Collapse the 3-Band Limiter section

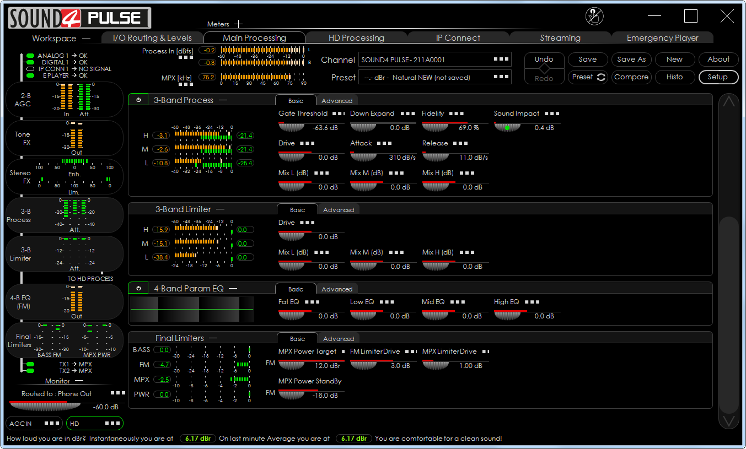click(x=221, y=209)
